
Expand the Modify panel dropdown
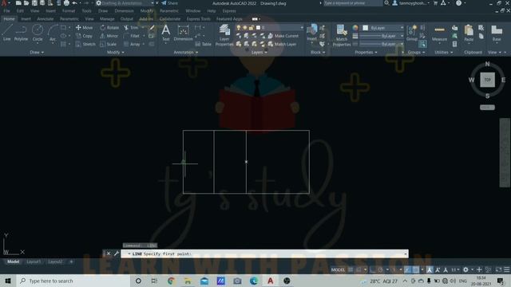(x=115, y=52)
